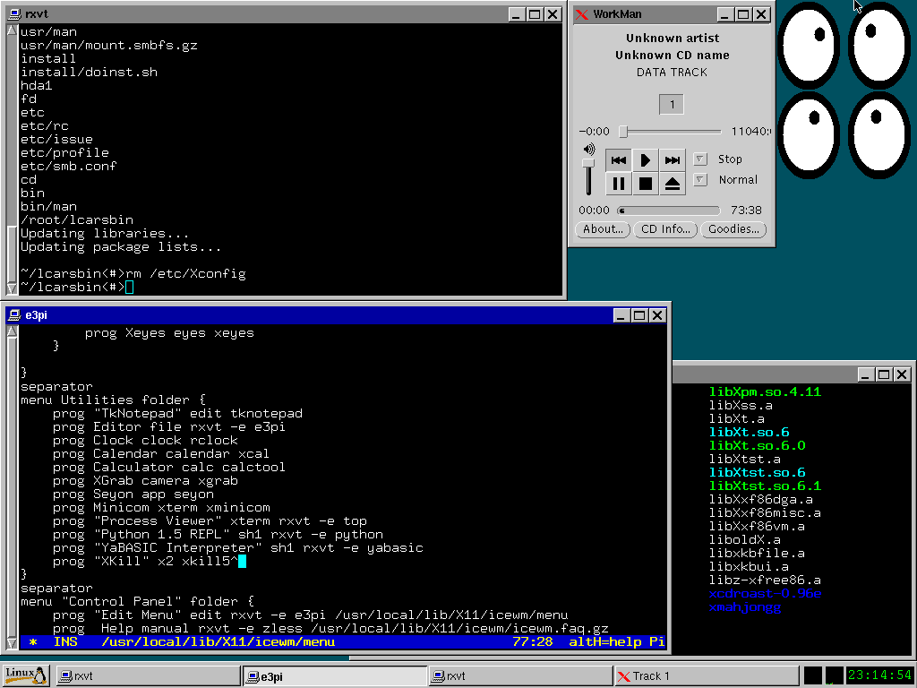Click the previous track button in WorkMan

pyautogui.click(x=618, y=159)
